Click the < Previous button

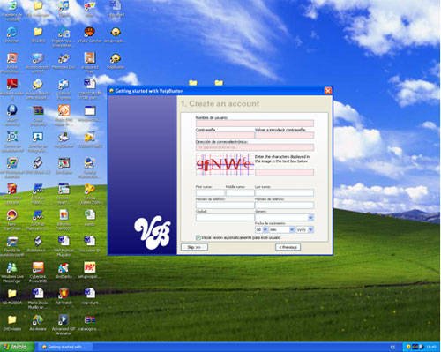288,247
